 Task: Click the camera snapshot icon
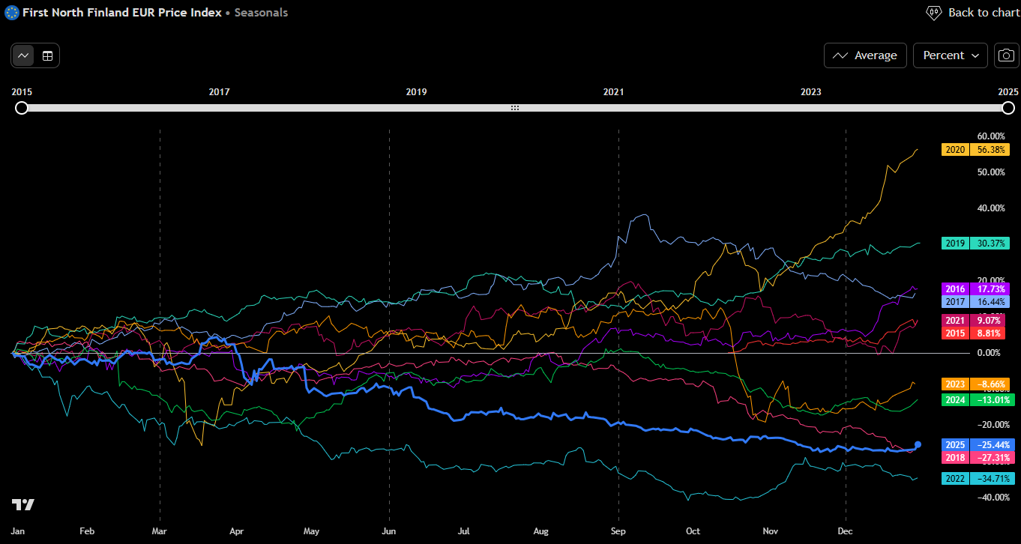click(x=1007, y=55)
